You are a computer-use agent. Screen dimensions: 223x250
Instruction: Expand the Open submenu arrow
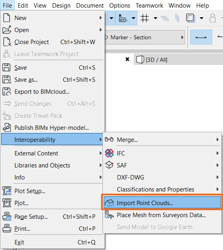pyautogui.click(x=100, y=30)
